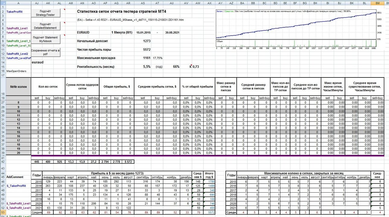The width and height of the screenshot is (389, 217).
Task: Select the Общая прибыль, $ header cell
Action: (x=117, y=87)
